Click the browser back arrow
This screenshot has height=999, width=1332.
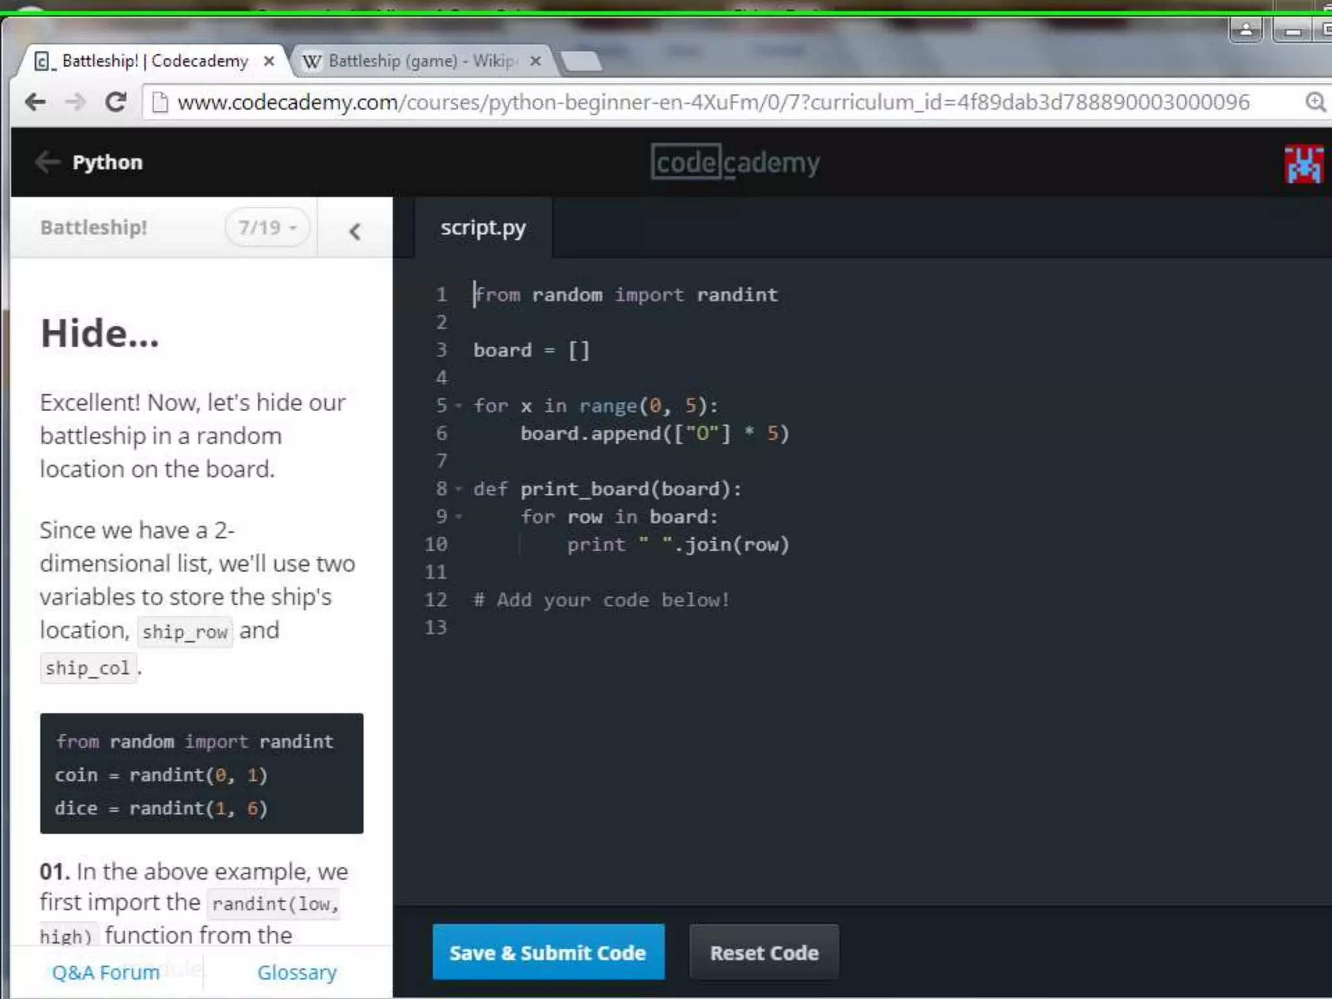(36, 102)
